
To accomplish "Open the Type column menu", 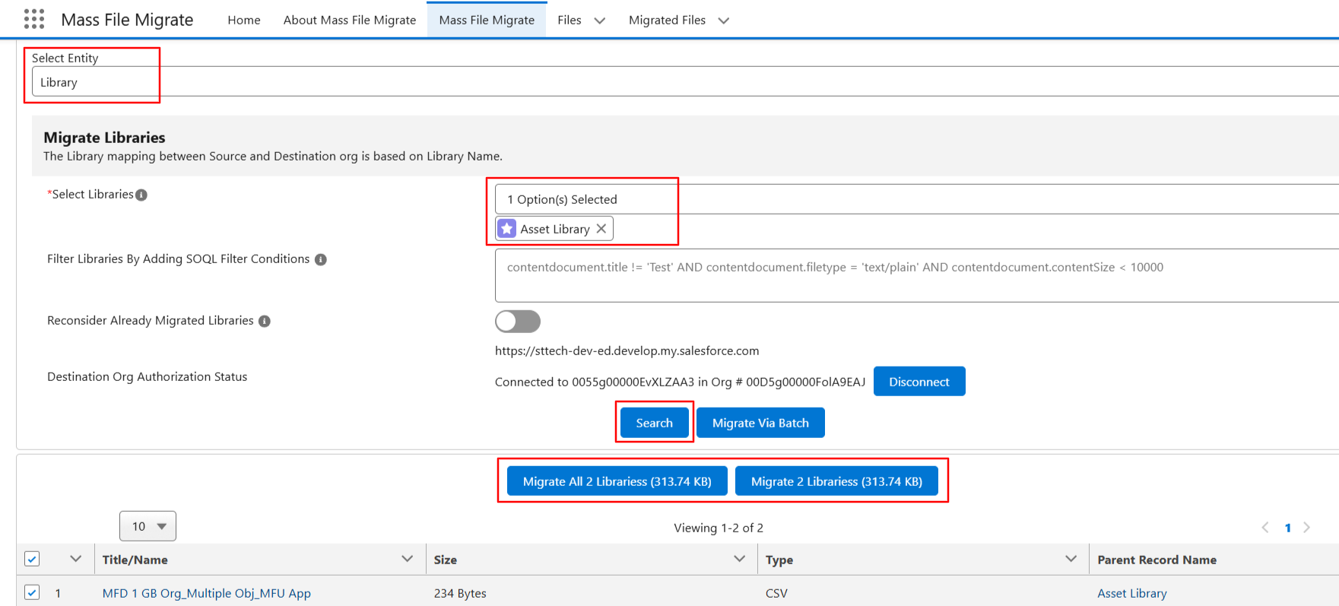I will (1071, 559).
